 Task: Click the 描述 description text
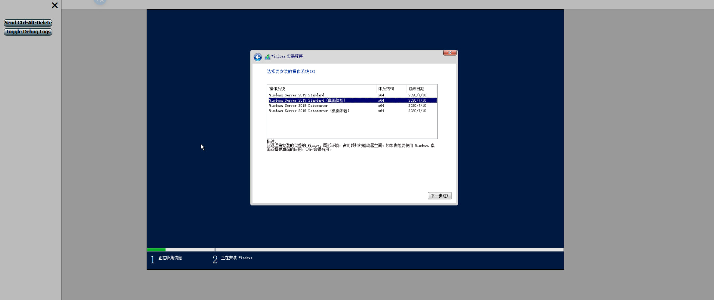pos(350,146)
